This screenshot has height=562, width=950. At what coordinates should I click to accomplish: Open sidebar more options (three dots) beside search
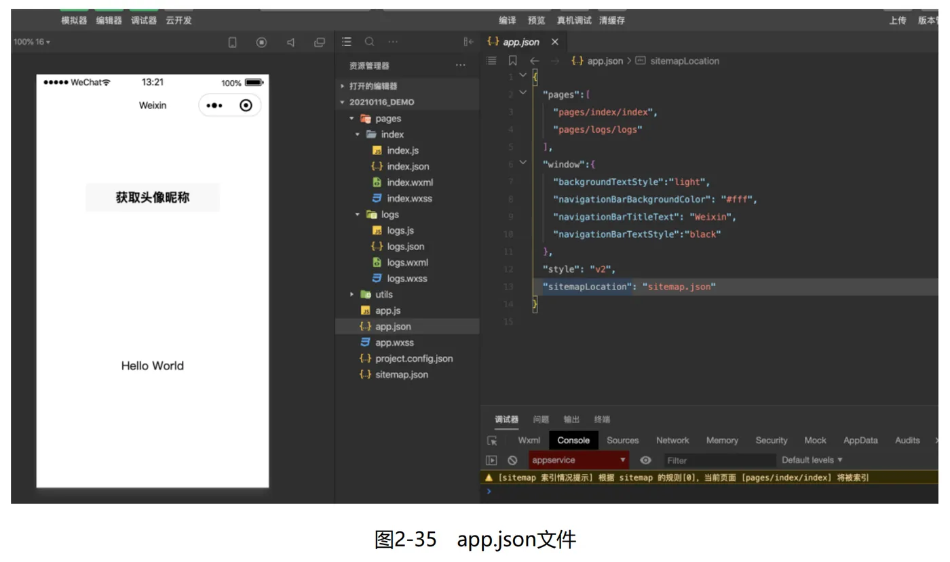(x=393, y=42)
